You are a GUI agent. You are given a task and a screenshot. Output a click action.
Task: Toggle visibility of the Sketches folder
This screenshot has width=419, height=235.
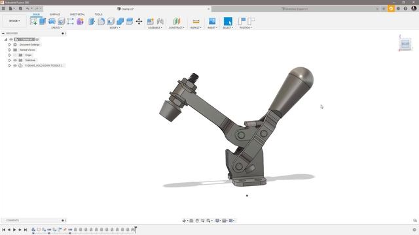[15, 60]
